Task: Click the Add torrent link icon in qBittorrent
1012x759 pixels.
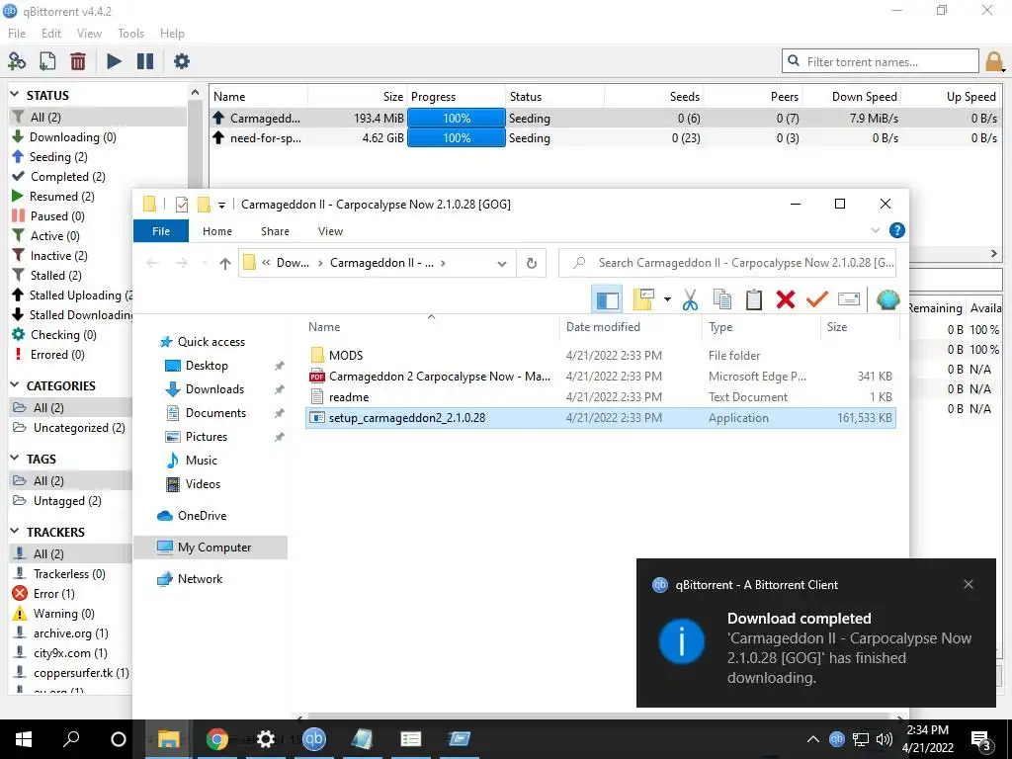Action: tap(17, 61)
